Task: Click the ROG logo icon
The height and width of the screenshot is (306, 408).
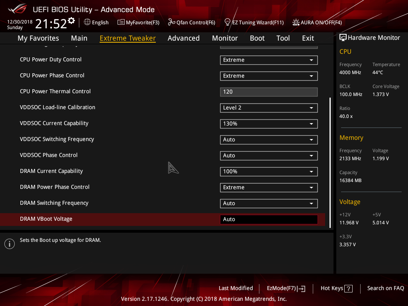Action: click(x=17, y=9)
